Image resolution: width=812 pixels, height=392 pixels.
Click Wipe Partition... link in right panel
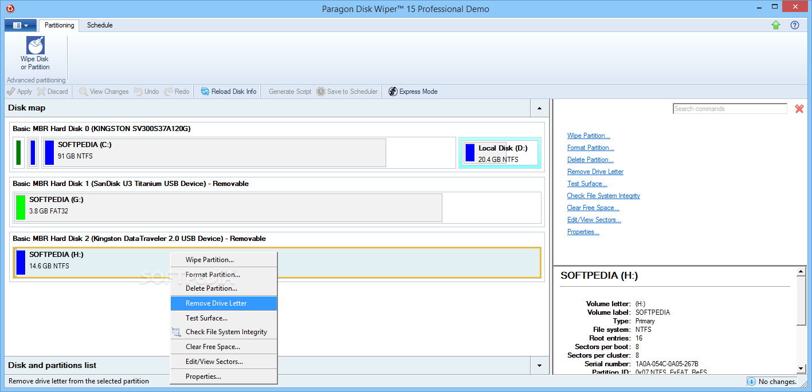589,136
